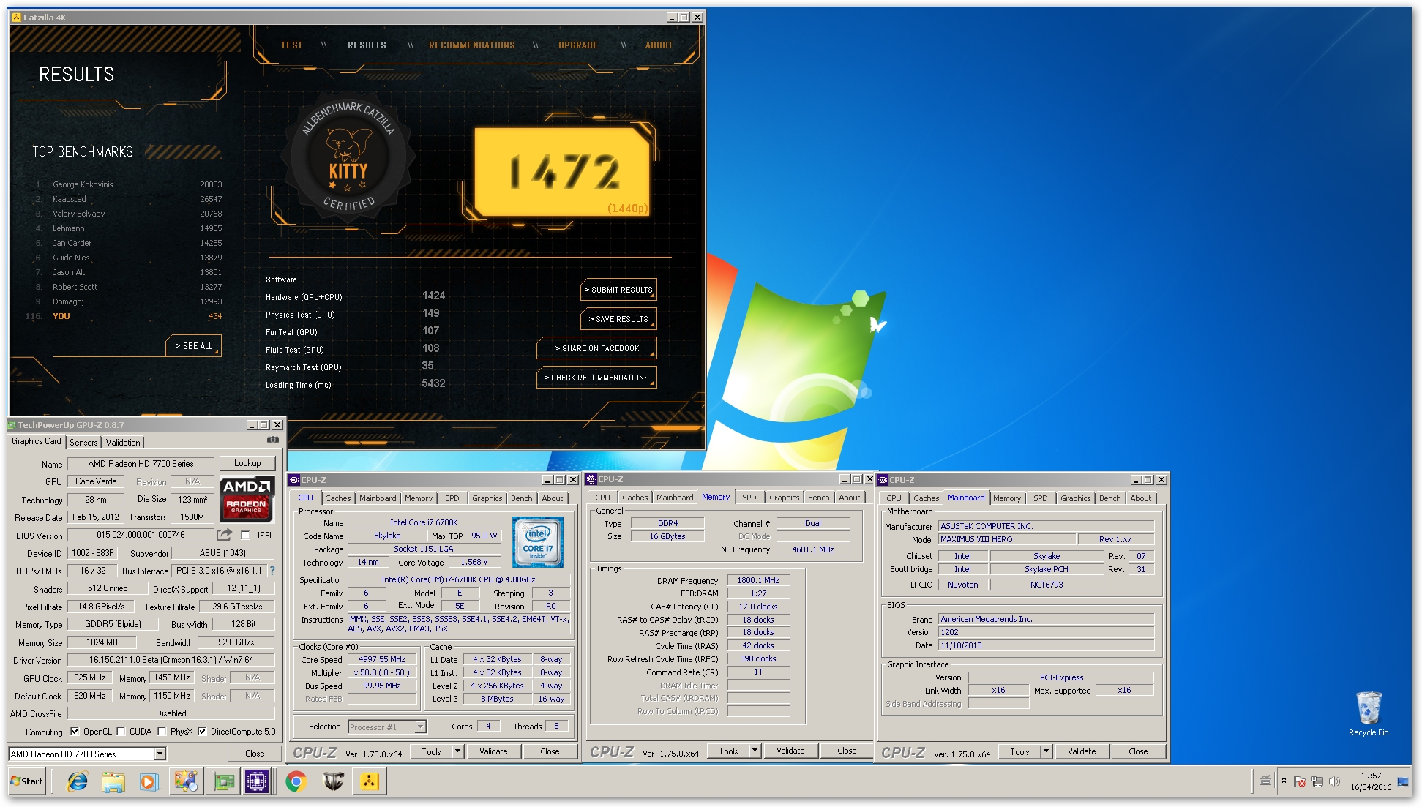Image resolution: width=1422 pixels, height=807 pixels.
Task: Click SEE ALL top benchmarks
Action: click(x=194, y=345)
